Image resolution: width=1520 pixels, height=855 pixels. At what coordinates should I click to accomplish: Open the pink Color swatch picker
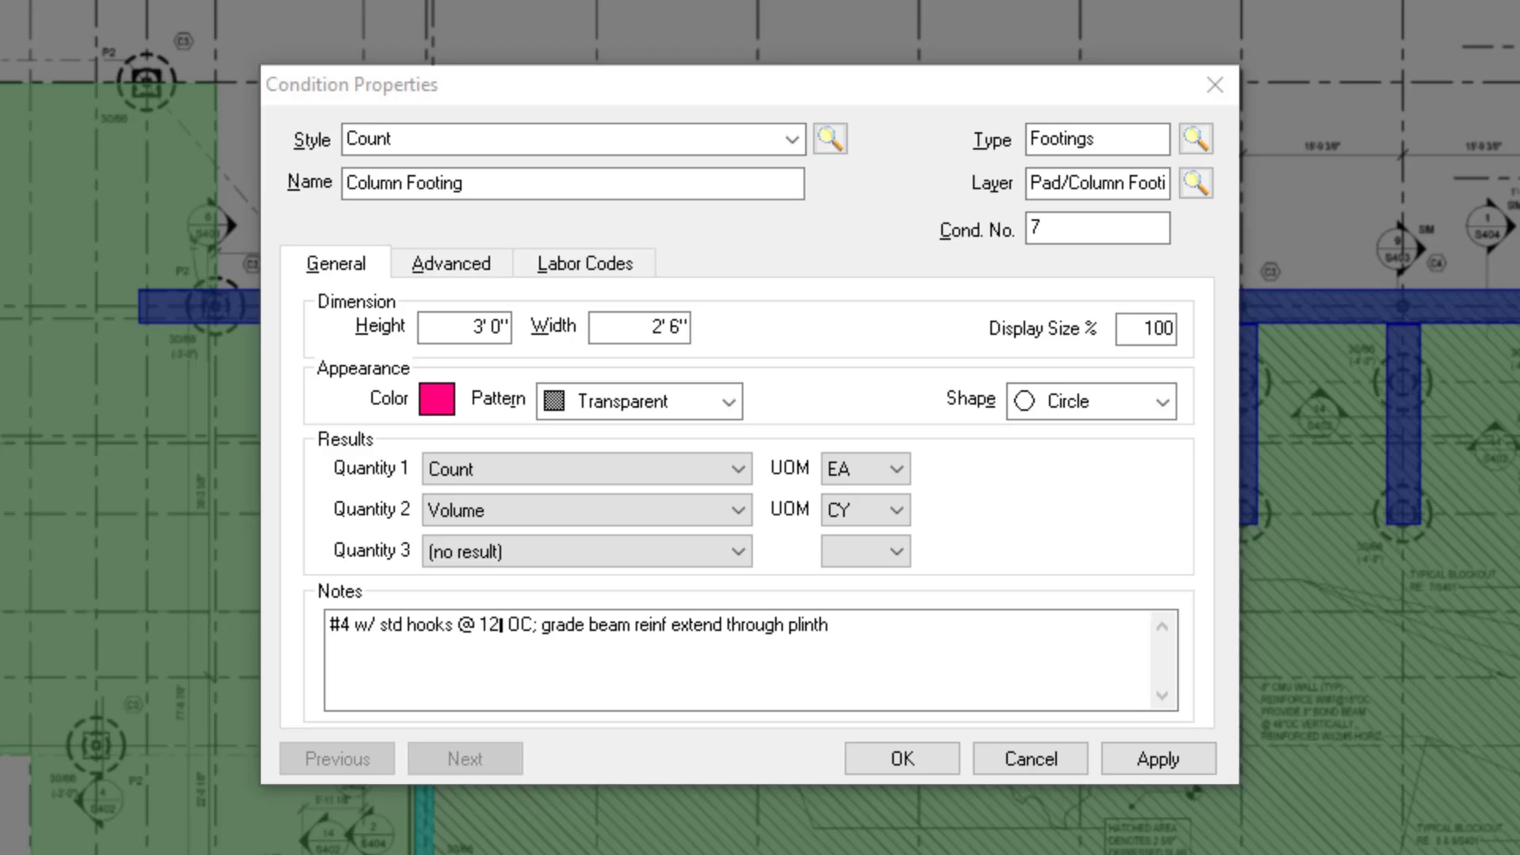(x=436, y=399)
